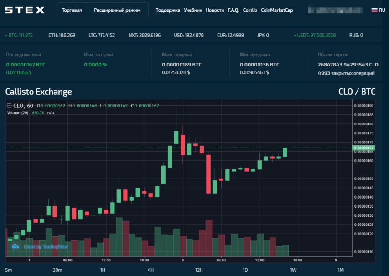Click the 0.01111856 $ price value
Image resolution: width=389 pixels, height=276 pixels.
pyautogui.click(x=19, y=72)
